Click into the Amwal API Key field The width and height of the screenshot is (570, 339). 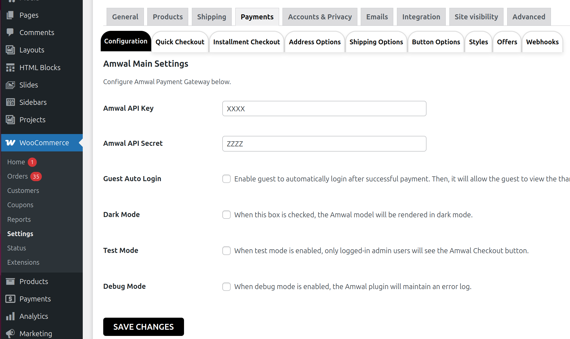[324, 109]
